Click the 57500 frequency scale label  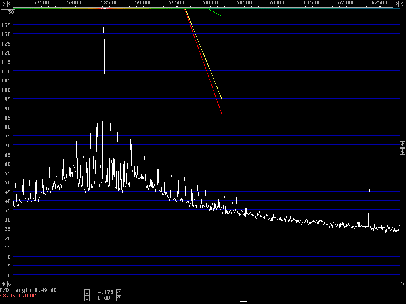click(41, 3)
